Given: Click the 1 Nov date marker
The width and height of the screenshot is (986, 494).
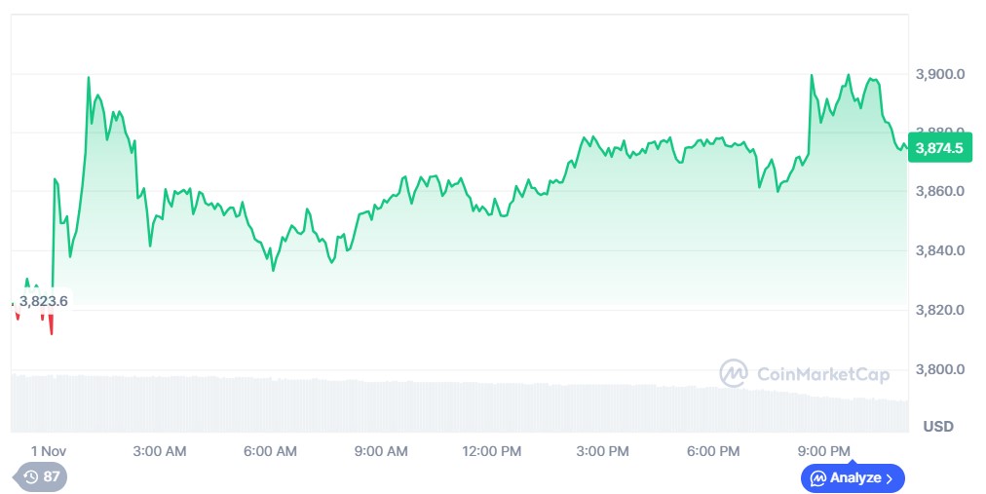Looking at the screenshot, I should [48, 450].
